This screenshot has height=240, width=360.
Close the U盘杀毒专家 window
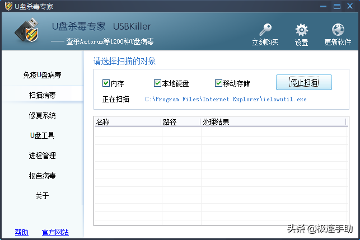350,6
